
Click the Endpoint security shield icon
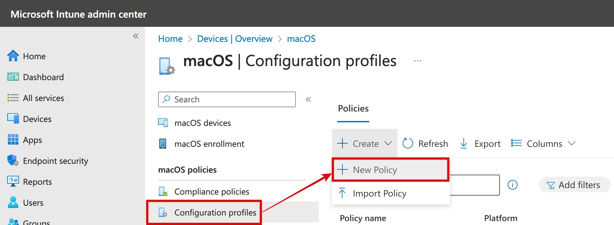13,160
